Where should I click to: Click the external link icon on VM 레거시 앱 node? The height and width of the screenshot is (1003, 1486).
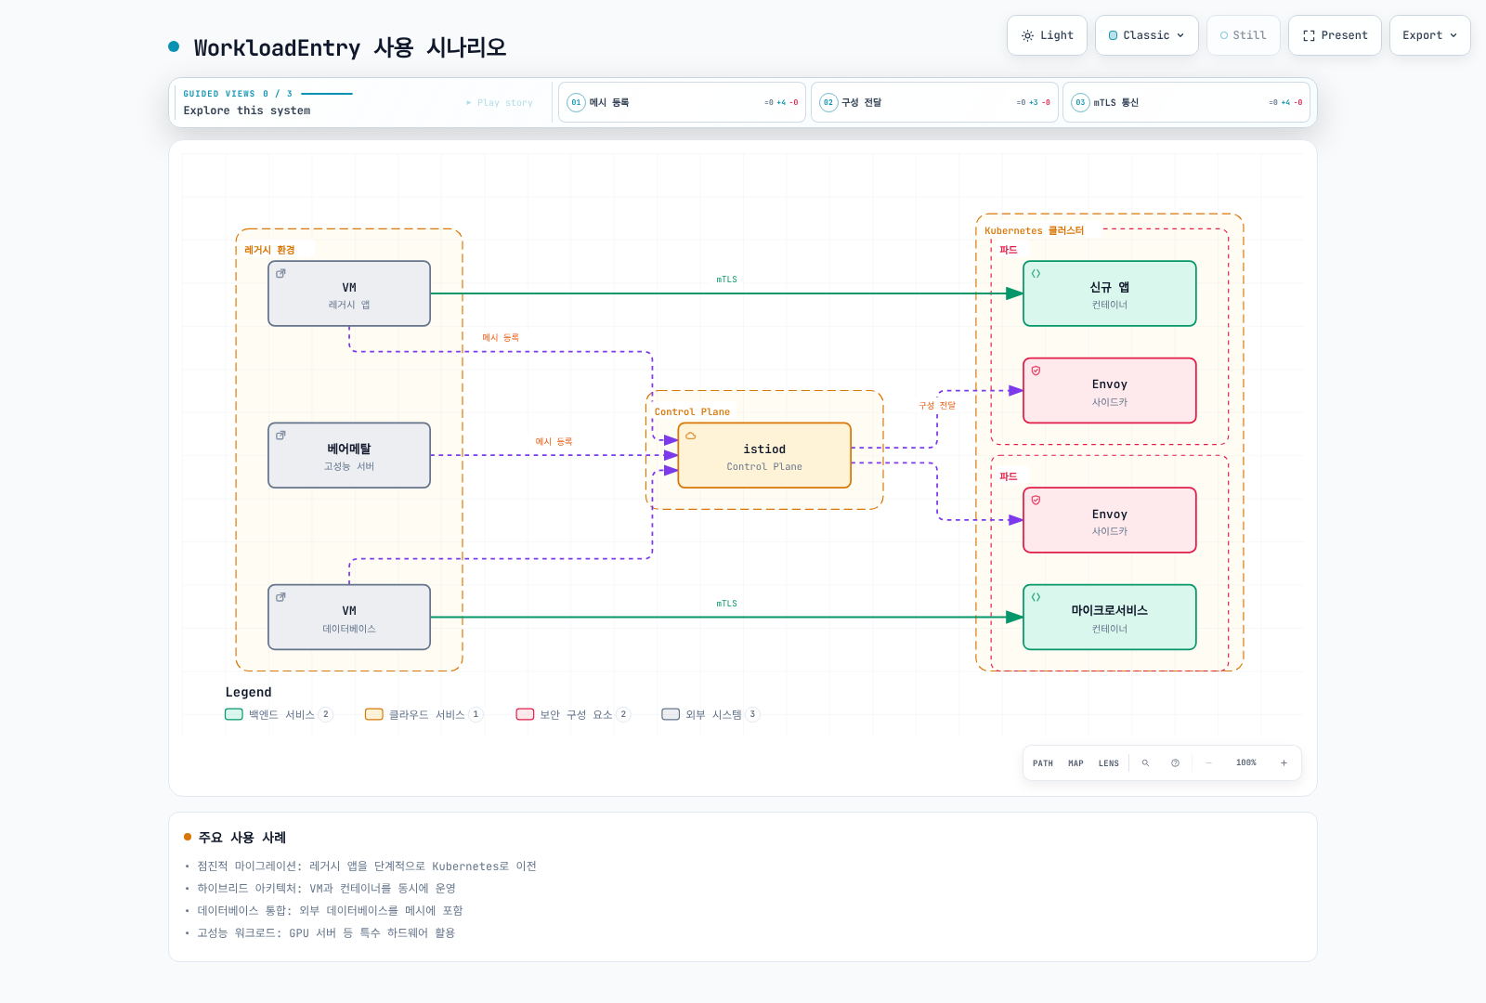(280, 274)
